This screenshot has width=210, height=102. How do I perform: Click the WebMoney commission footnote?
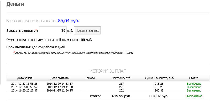[x=73, y=53]
